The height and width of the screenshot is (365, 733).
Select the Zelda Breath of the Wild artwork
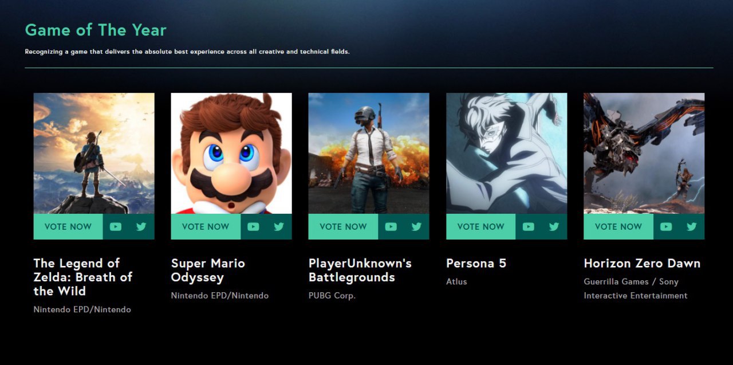click(94, 154)
